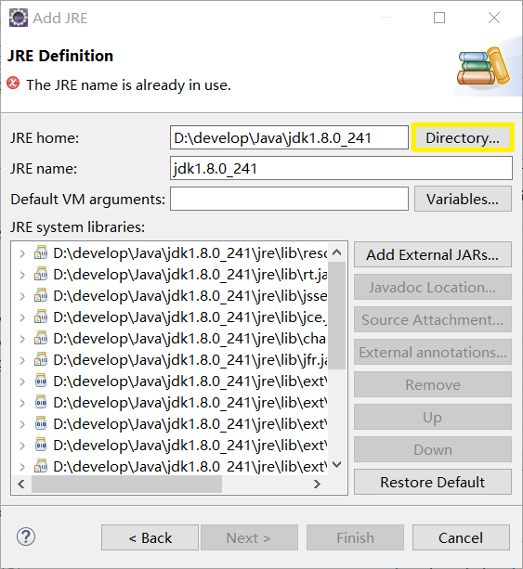Open the help question mark icon
523x569 pixels.
[x=26, y=537]
